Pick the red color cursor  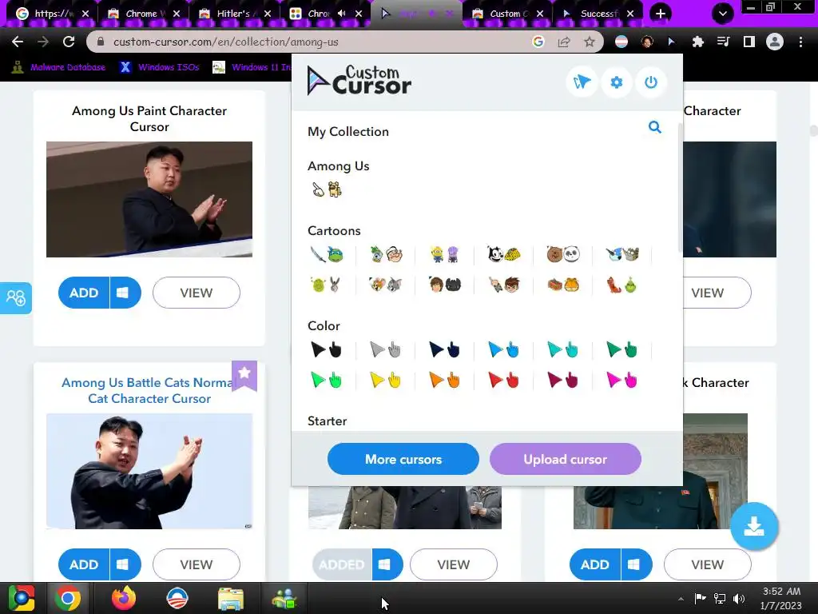(504, 380)
